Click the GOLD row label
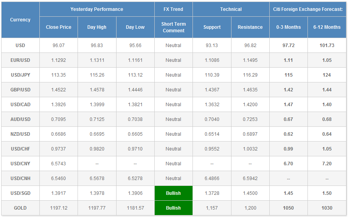Viewport: 348px width, 217px height. (20, 208)
